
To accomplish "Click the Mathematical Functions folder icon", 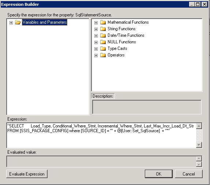I will tap(103, 22).
